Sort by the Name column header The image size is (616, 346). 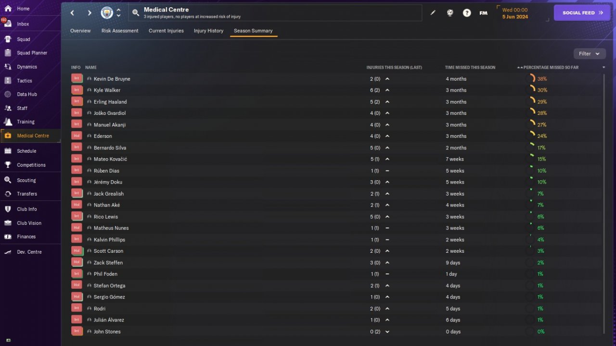pos(91,68)
